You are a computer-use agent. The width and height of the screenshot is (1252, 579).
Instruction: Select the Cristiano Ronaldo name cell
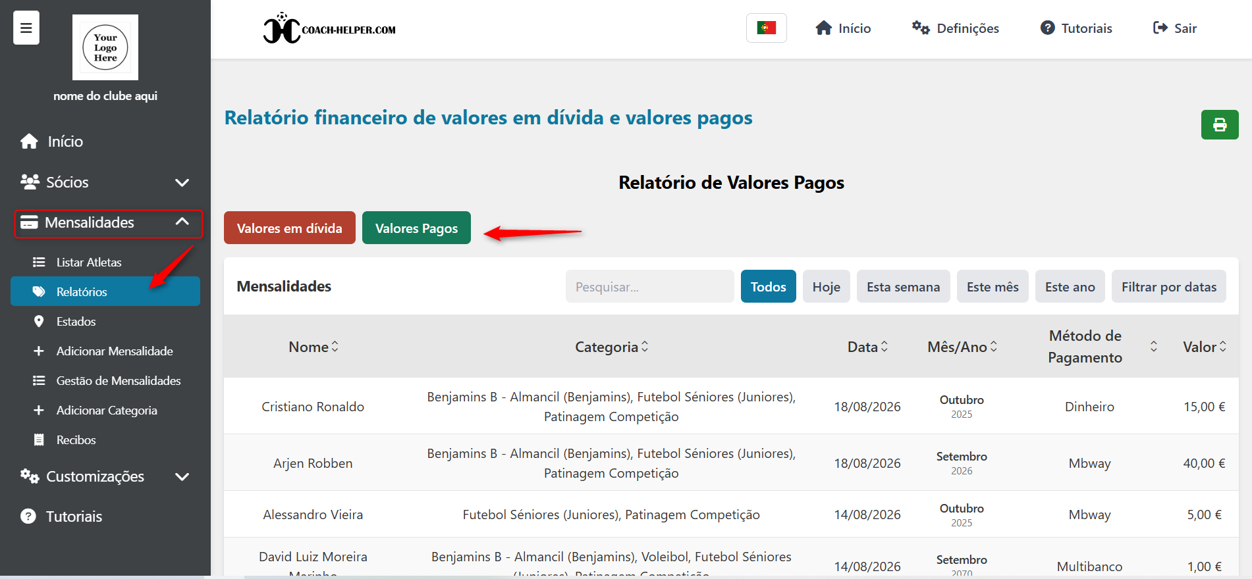pyautogui.click(x=313, y=407)
